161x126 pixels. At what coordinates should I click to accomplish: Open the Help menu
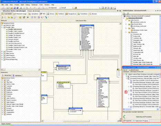[53, 5]
